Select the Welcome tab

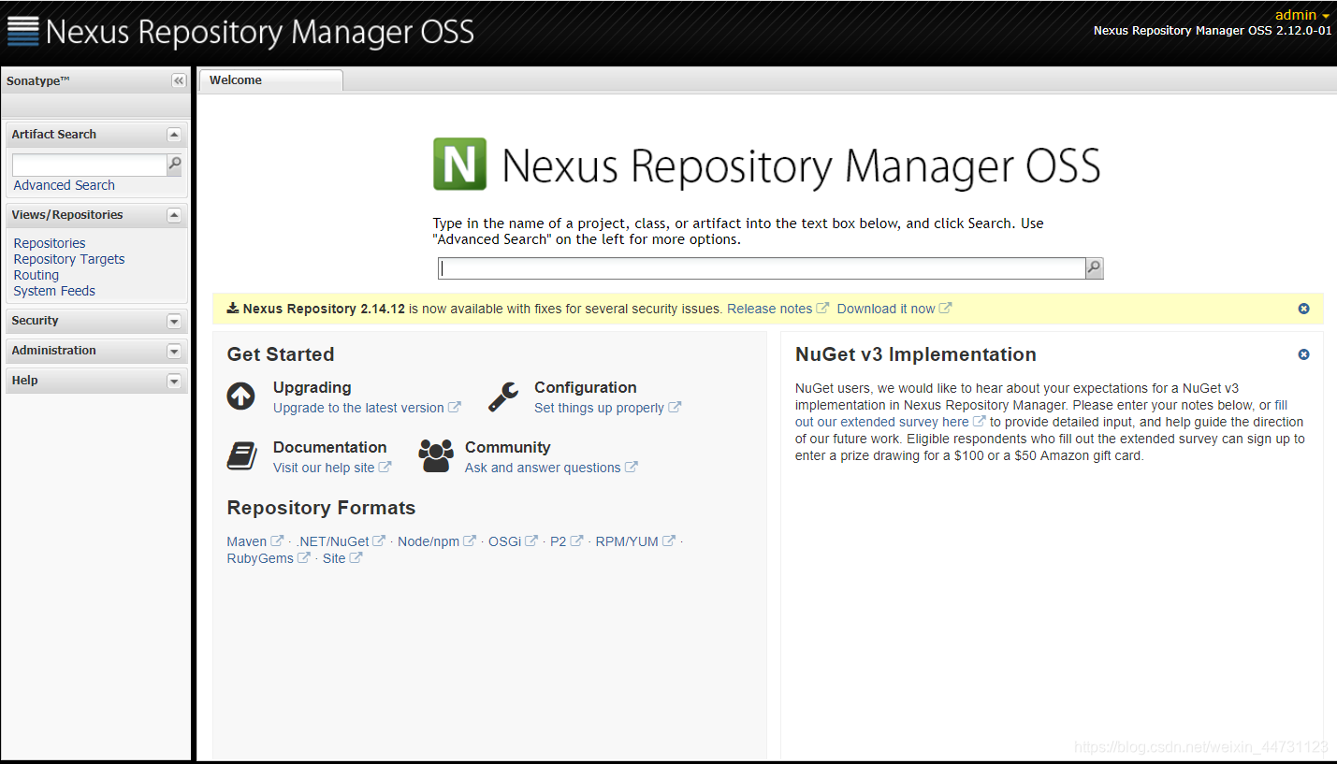(x=271, y=80)
